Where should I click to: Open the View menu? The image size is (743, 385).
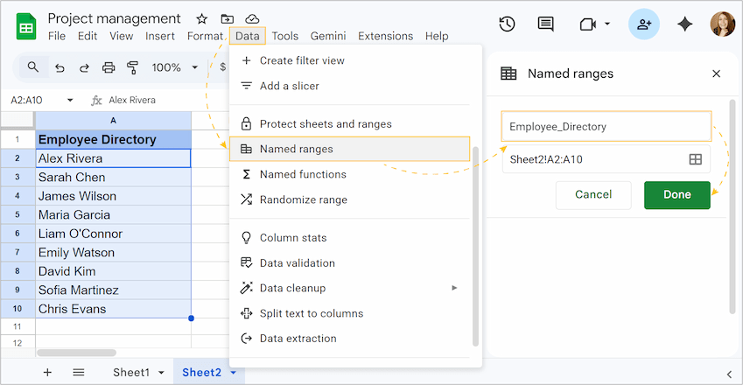[x=122, y=36]
